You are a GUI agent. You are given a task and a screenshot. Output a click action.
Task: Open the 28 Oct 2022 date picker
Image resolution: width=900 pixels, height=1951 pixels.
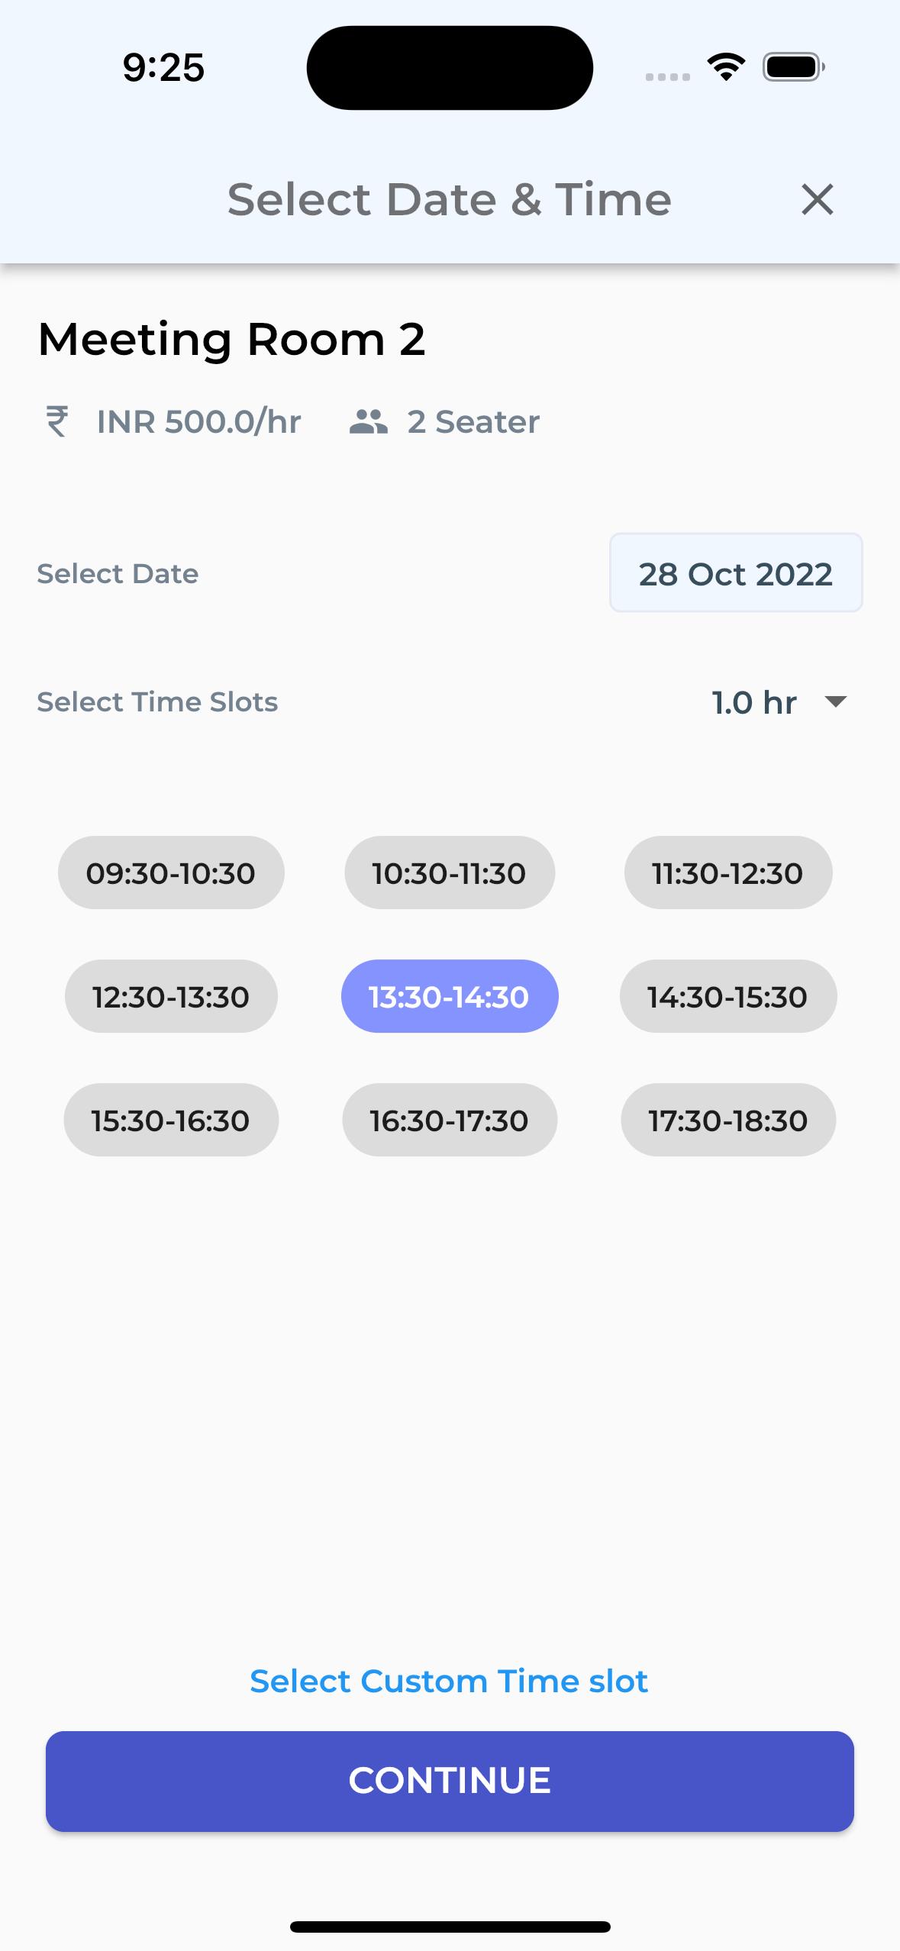pos(736,573)
